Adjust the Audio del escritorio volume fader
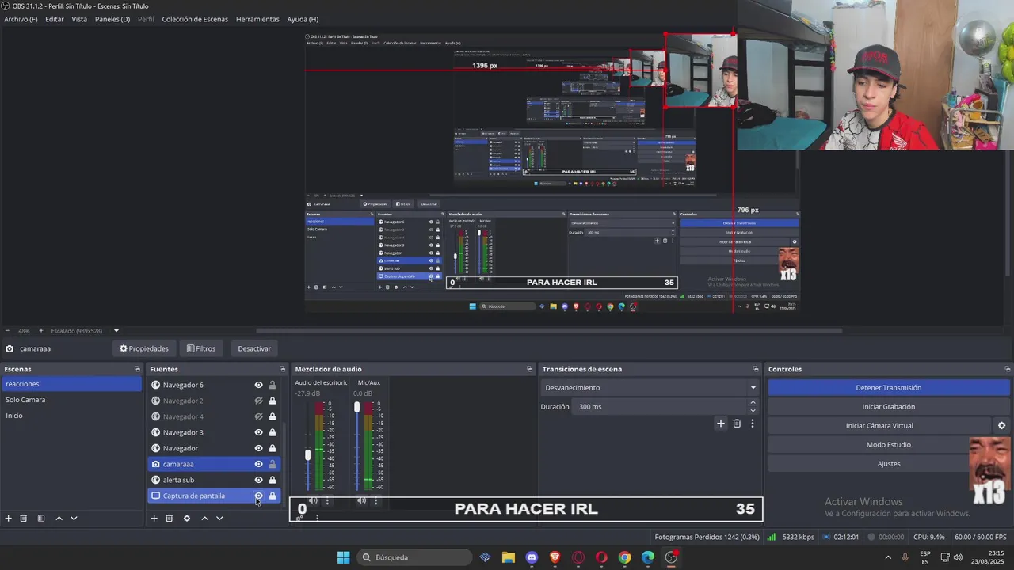1014x570 pixels. tap(308, 454)
